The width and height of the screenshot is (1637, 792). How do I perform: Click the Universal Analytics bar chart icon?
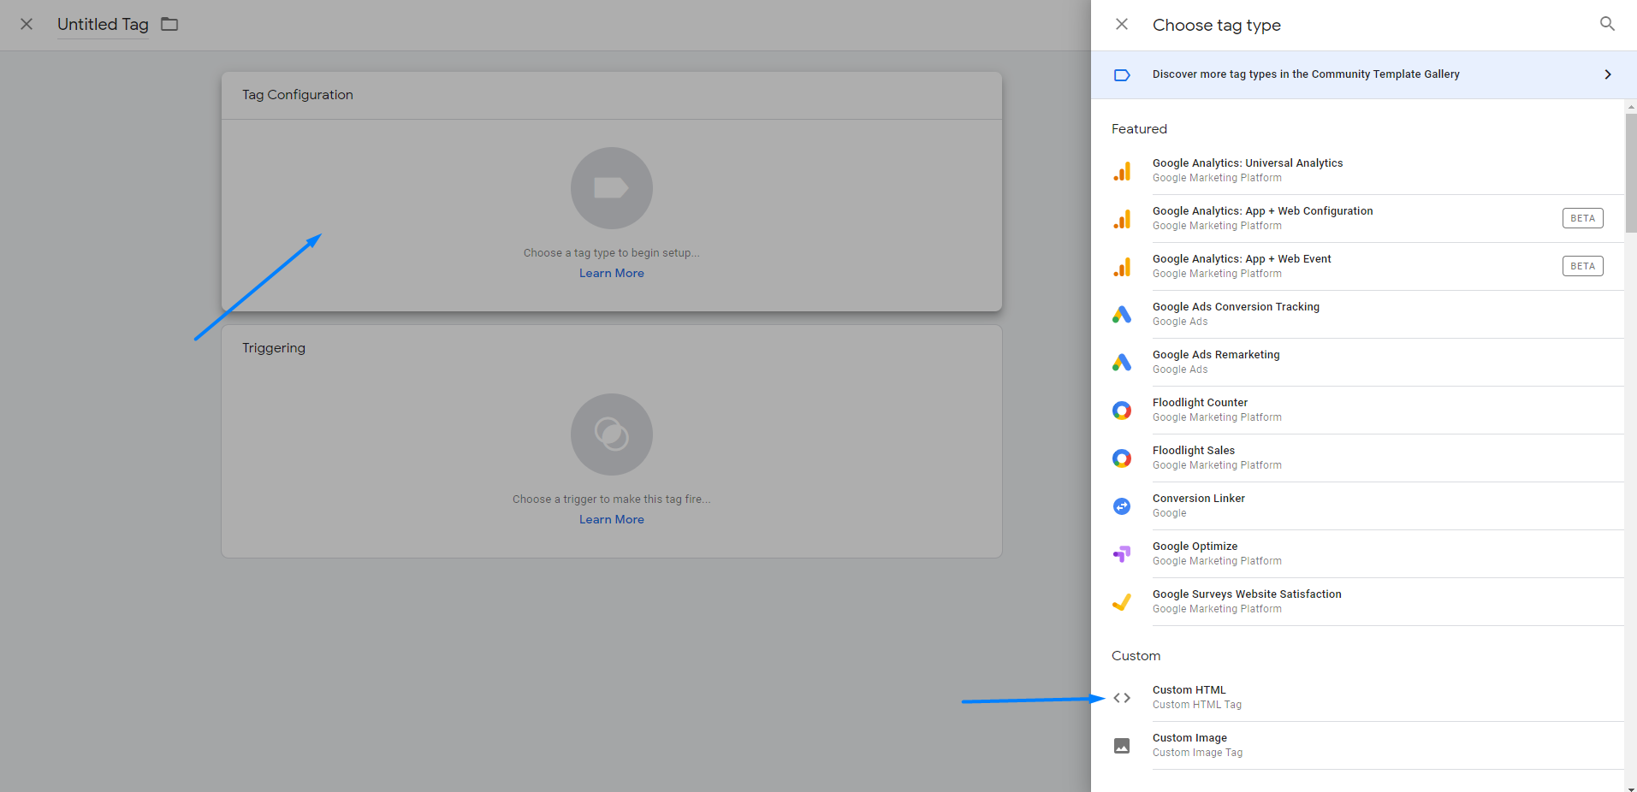pos(1122,171)
